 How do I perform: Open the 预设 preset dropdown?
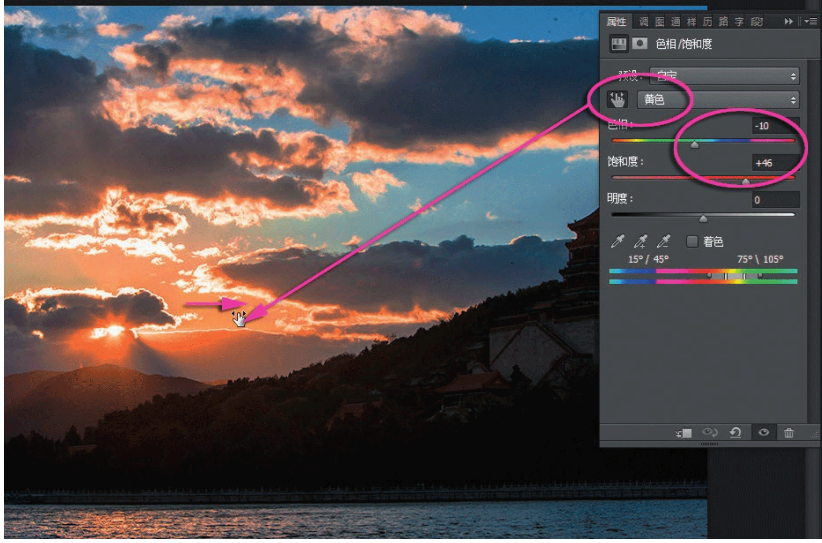(x=724, y=76)
